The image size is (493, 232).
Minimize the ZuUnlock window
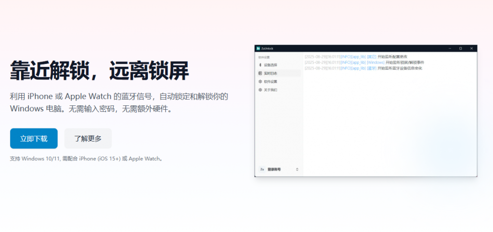449,49
